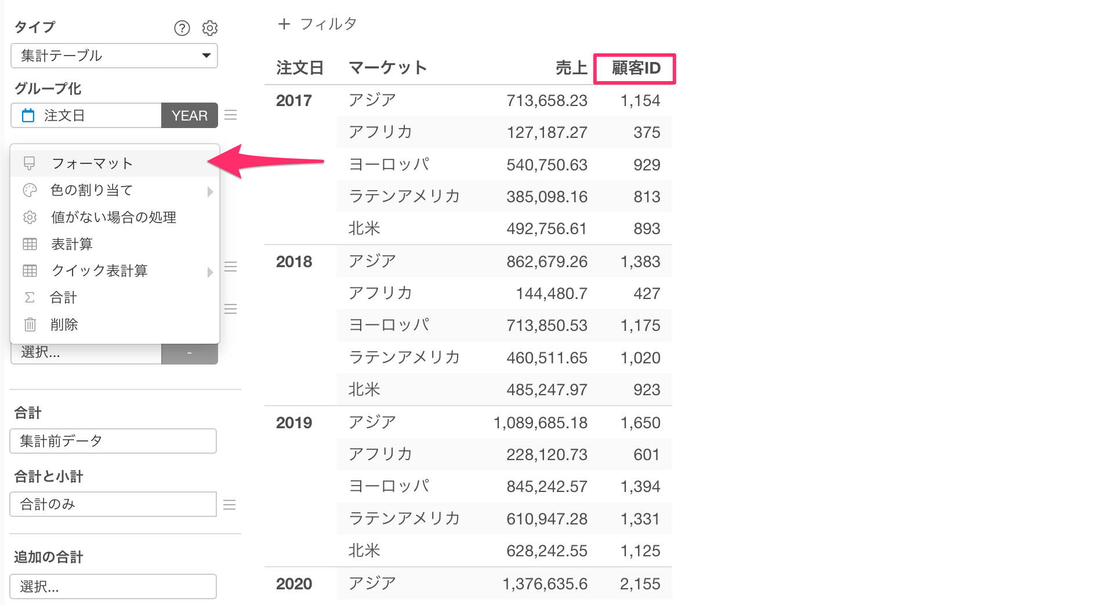Screen dimensions: 1095x605
Task: Click the trash icon for 削除
Action: pyautogui.click(x=30, y=325)
